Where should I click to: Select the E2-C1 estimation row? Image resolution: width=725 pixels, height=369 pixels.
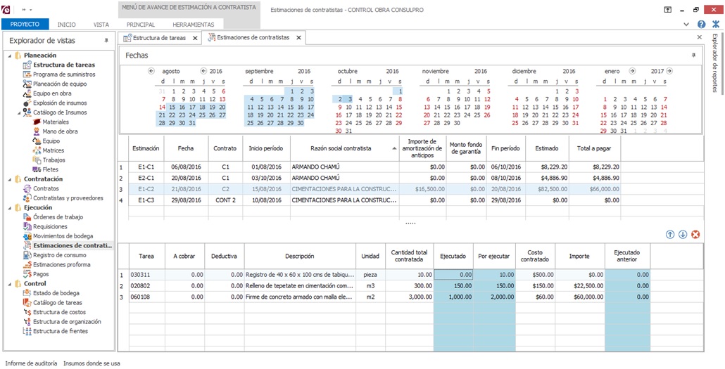tap(369, 178)
